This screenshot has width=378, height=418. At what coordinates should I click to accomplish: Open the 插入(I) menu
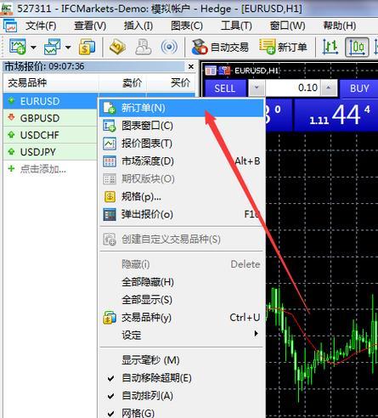138,25
